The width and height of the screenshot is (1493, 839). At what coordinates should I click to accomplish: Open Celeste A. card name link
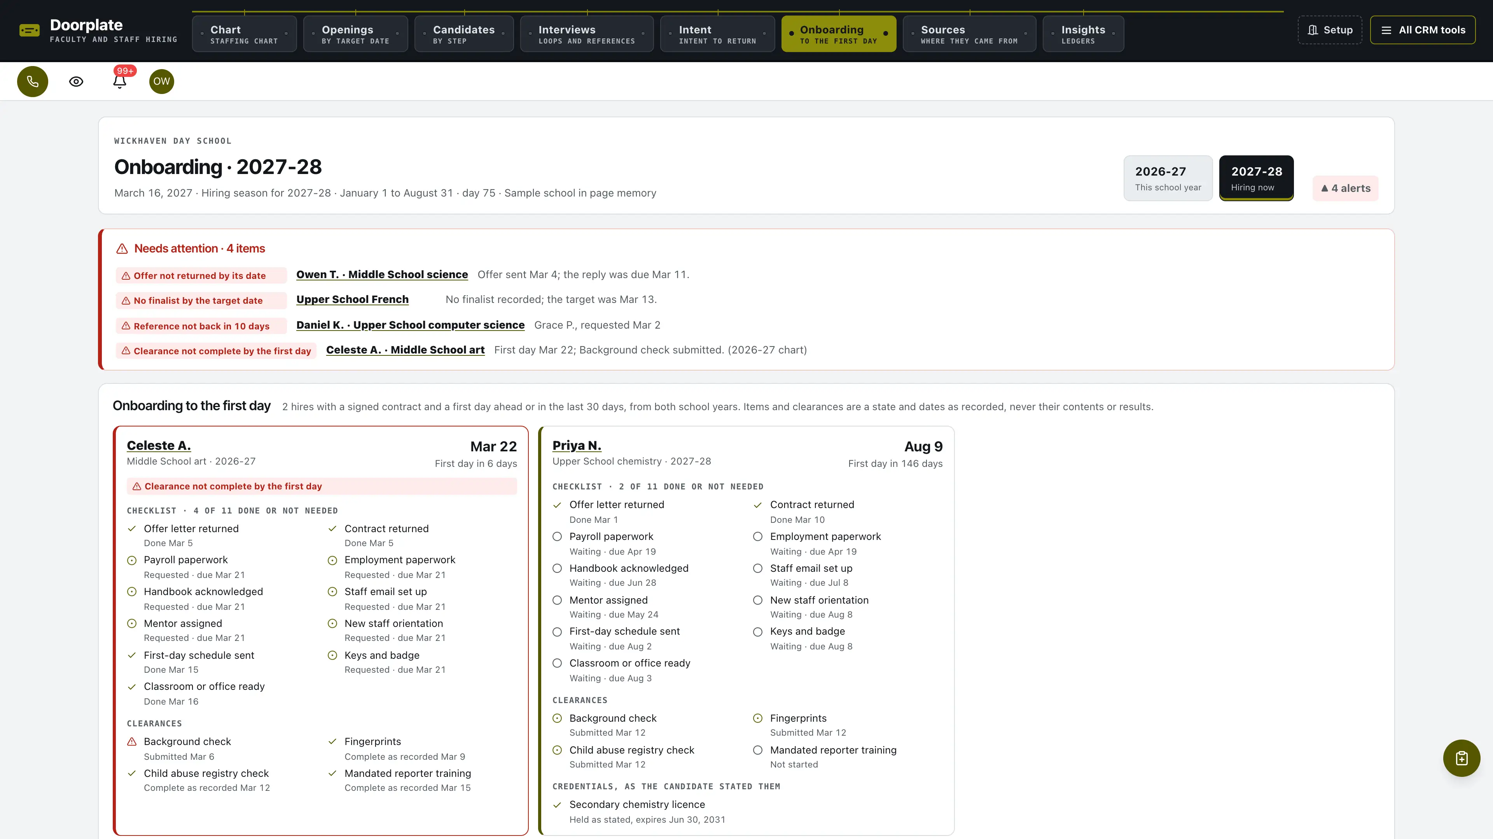(x=159, y=445)
